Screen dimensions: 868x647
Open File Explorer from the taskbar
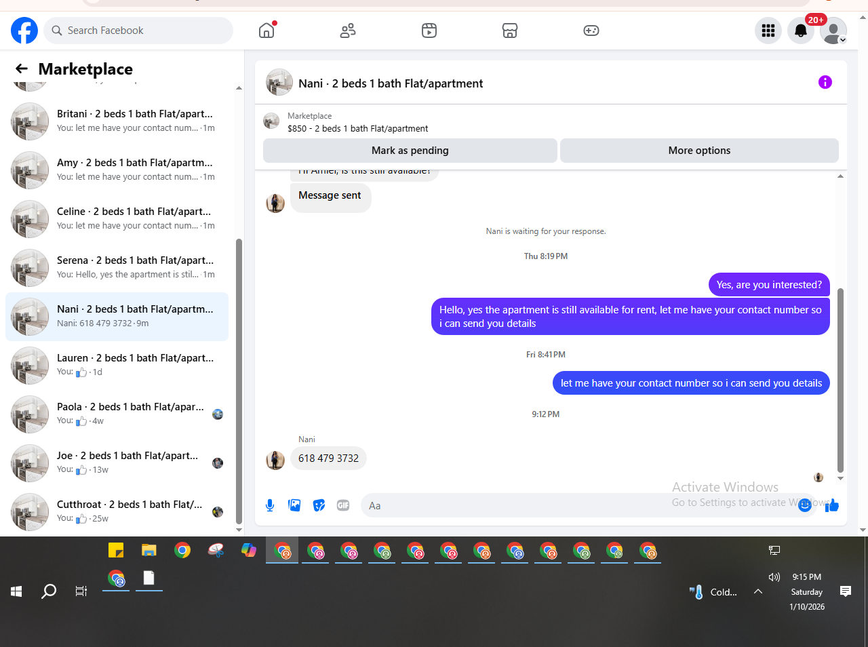[x=149, y=550]
